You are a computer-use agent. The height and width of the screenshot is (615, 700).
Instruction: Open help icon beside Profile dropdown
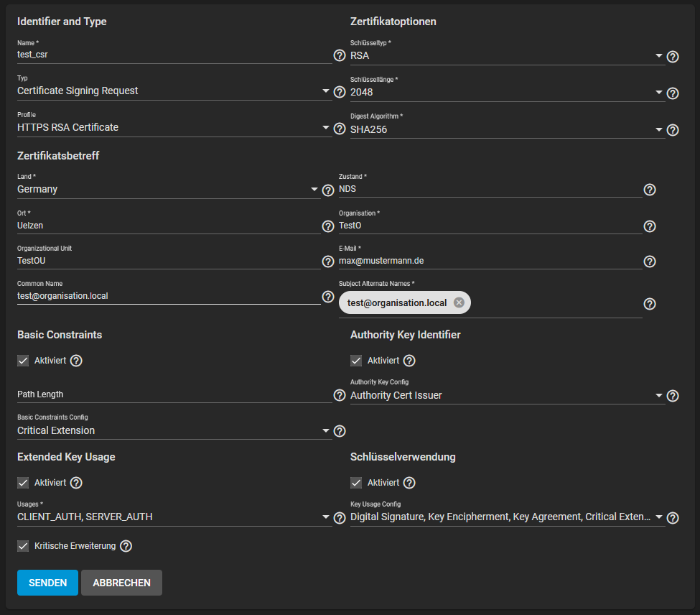pyautogui.click(x=340, y=129)
